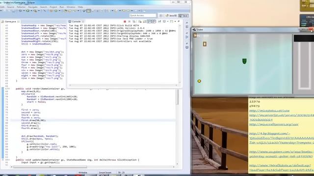Image resolution: width=314 pixels, height=176 pixels.
Task: Click the Smart Insert status bar entry
Action: [105, 173]
